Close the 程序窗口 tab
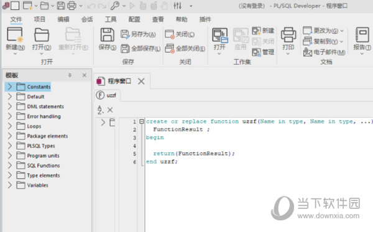This screenshot has height=232, width=373. point(141,81)
